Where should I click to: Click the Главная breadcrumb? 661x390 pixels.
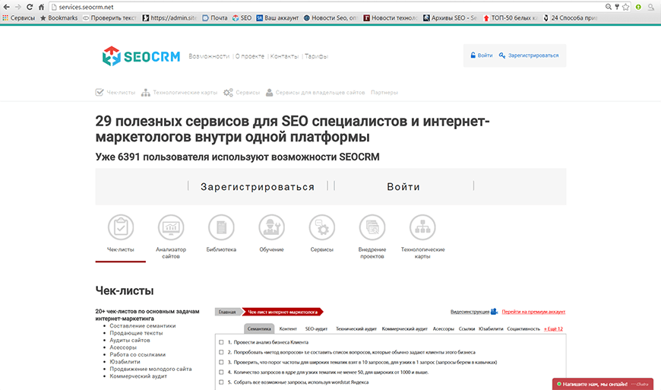click(227, 312)
